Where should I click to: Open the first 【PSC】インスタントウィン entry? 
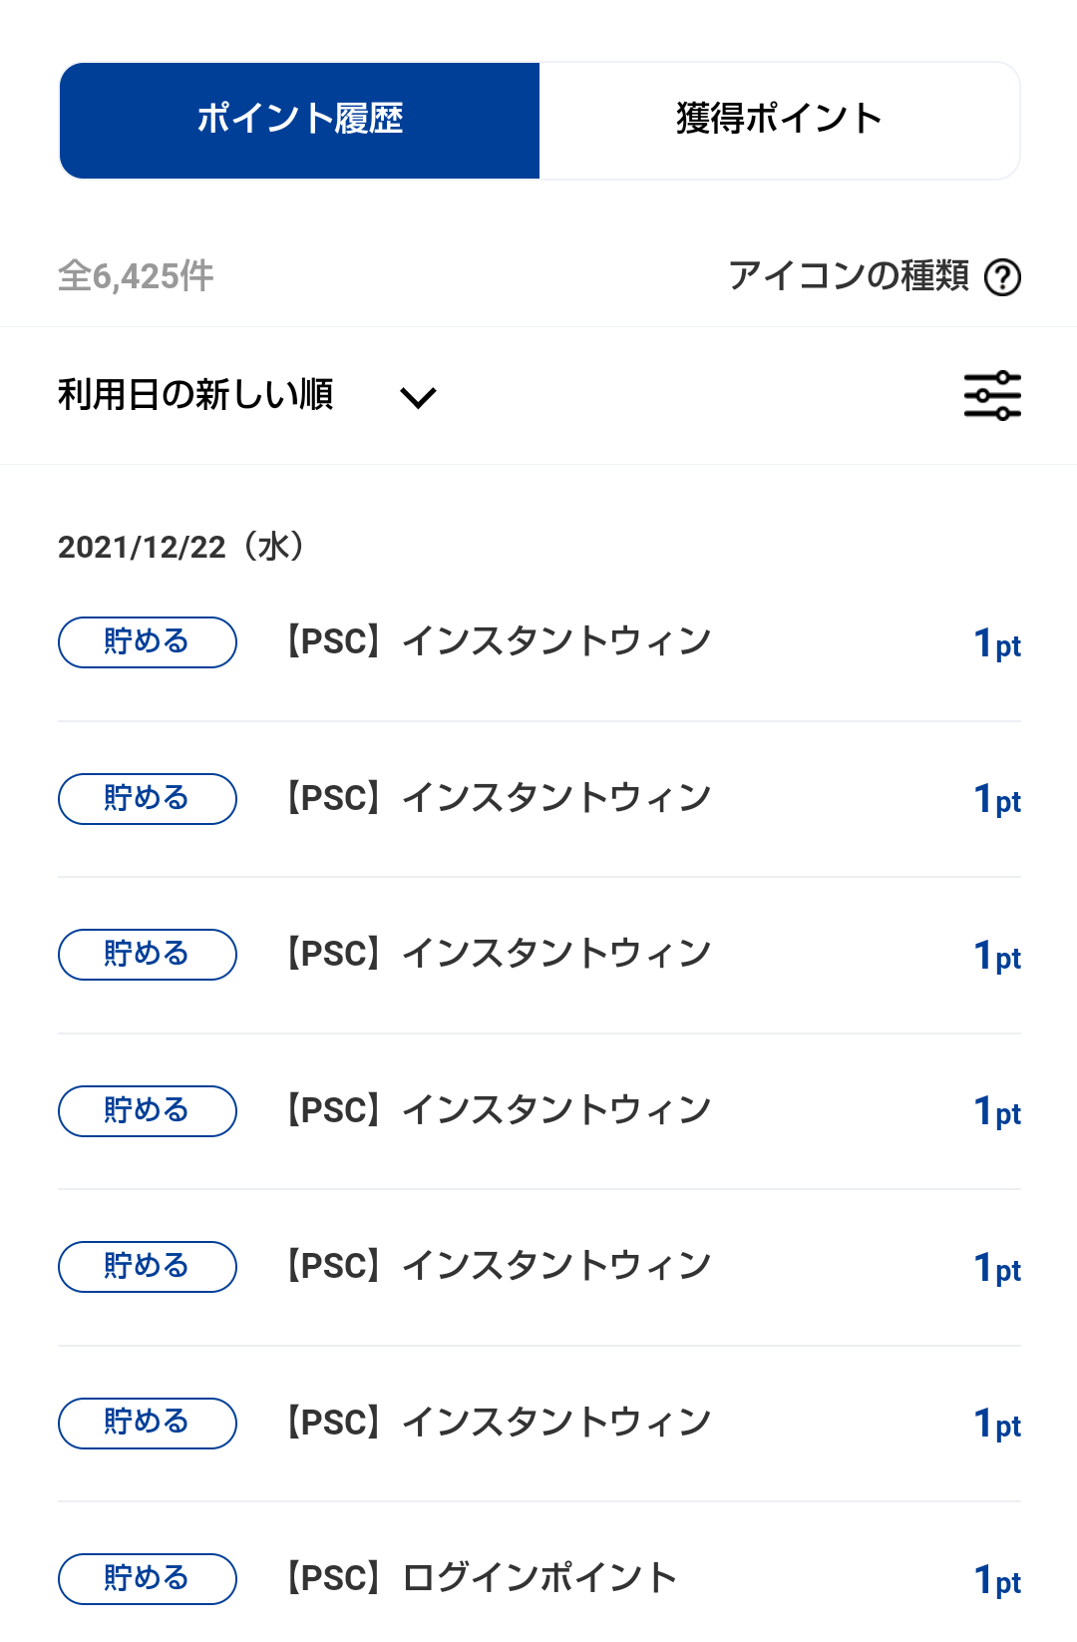(x=499, y=641)
